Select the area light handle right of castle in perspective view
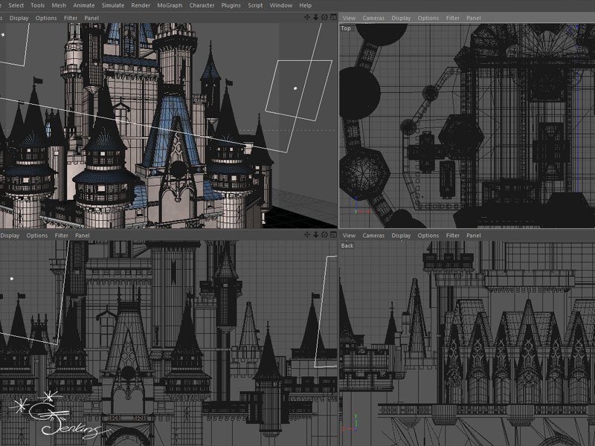The image size is (595, 446). click(295, 88)
